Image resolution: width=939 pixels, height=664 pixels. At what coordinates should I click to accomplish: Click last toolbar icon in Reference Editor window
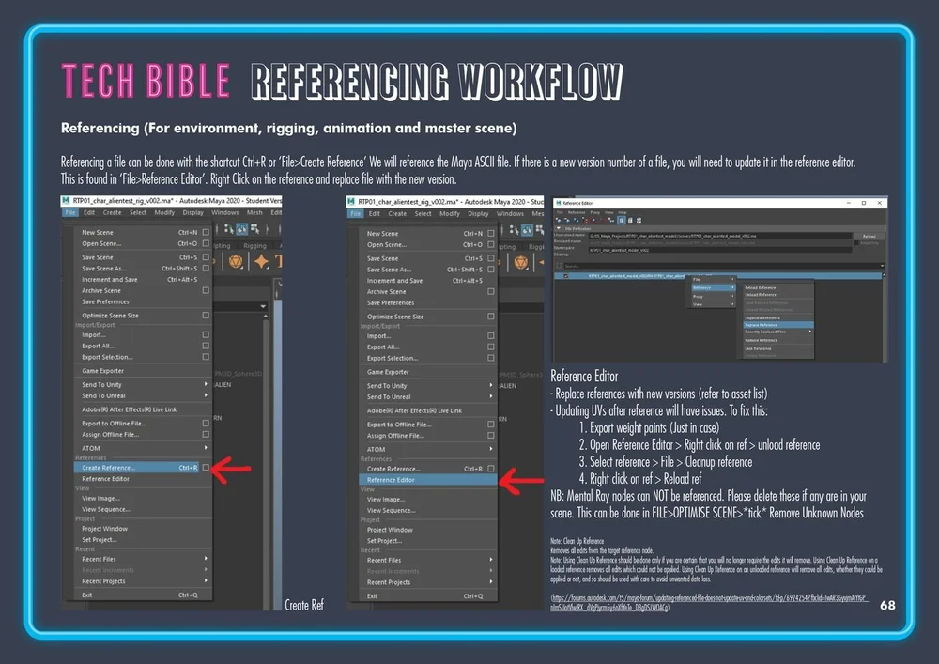pyautogui.click(x=639, y=221)
